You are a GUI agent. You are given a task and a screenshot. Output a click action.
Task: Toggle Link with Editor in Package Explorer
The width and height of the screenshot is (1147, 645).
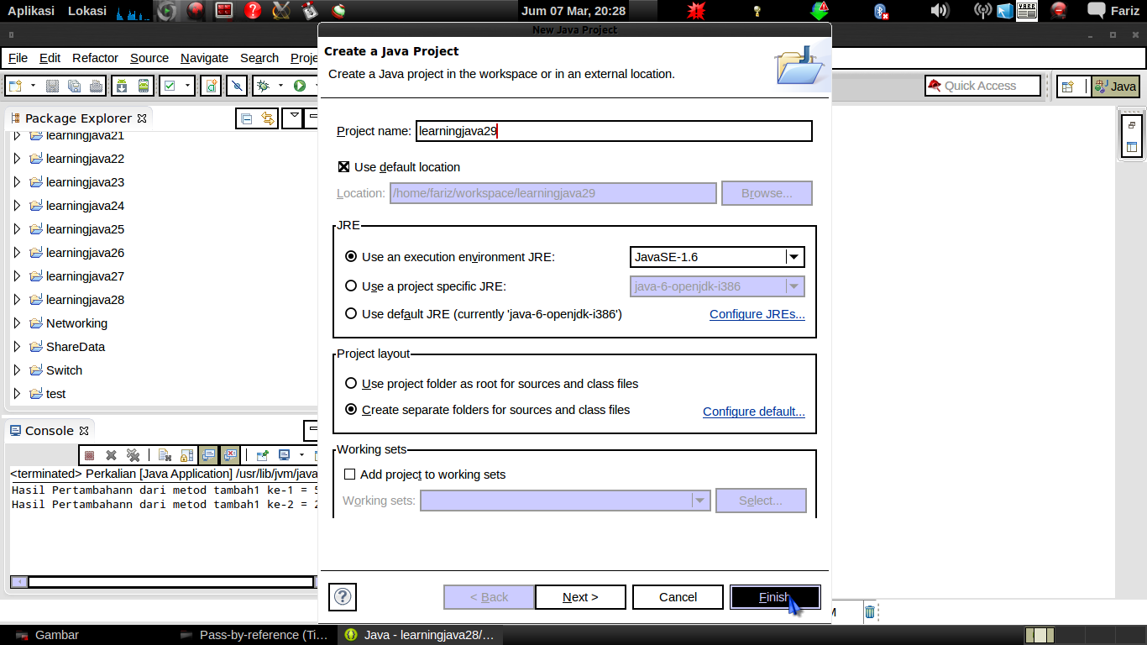click(267, 118)
